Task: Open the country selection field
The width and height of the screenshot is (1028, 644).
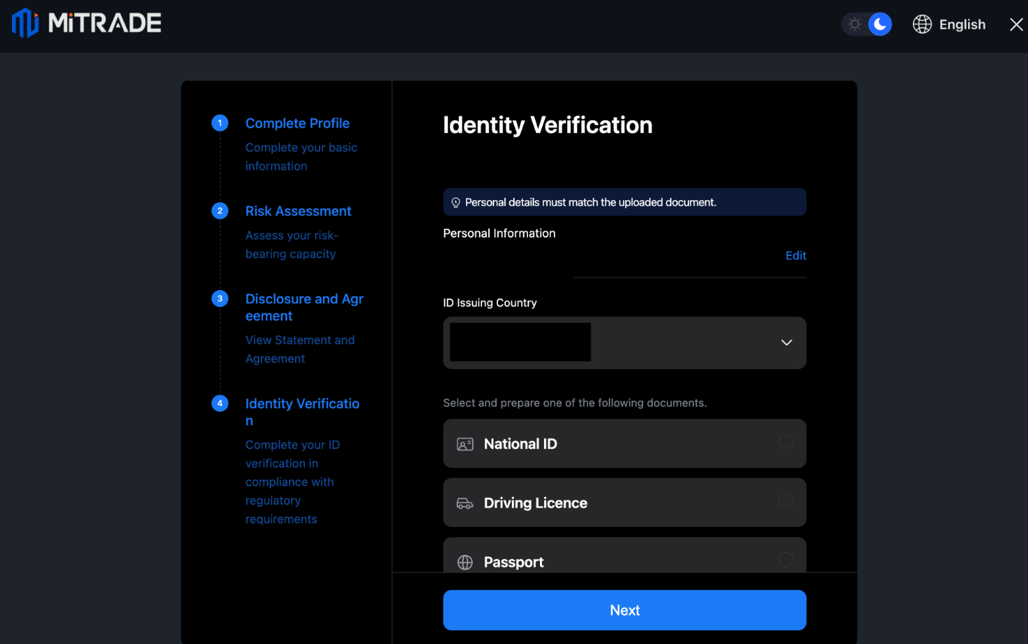Action: [x=625, y=343]
